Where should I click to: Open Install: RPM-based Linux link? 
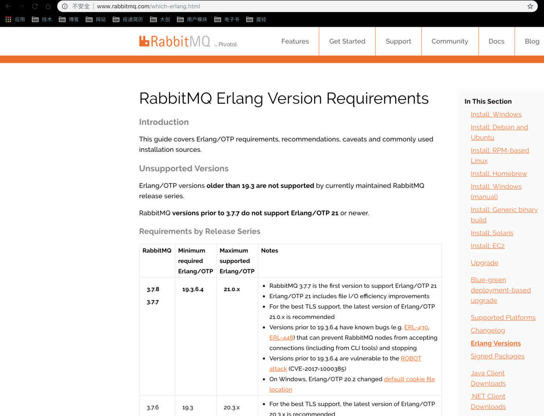pos(500,155)
